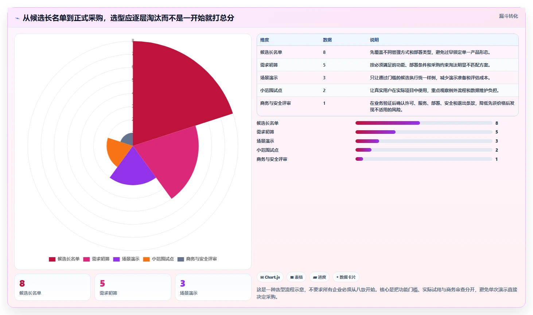Toggle the 场景演示 legend color swatch
Image resolution: width=533 pixels, height=315 pixels.
tap(116, 259)
